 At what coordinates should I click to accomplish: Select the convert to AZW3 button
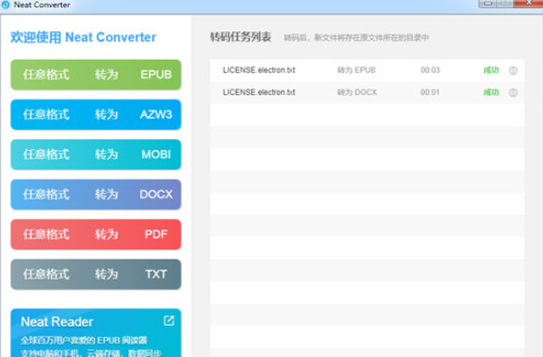click(x=96, y=114)
